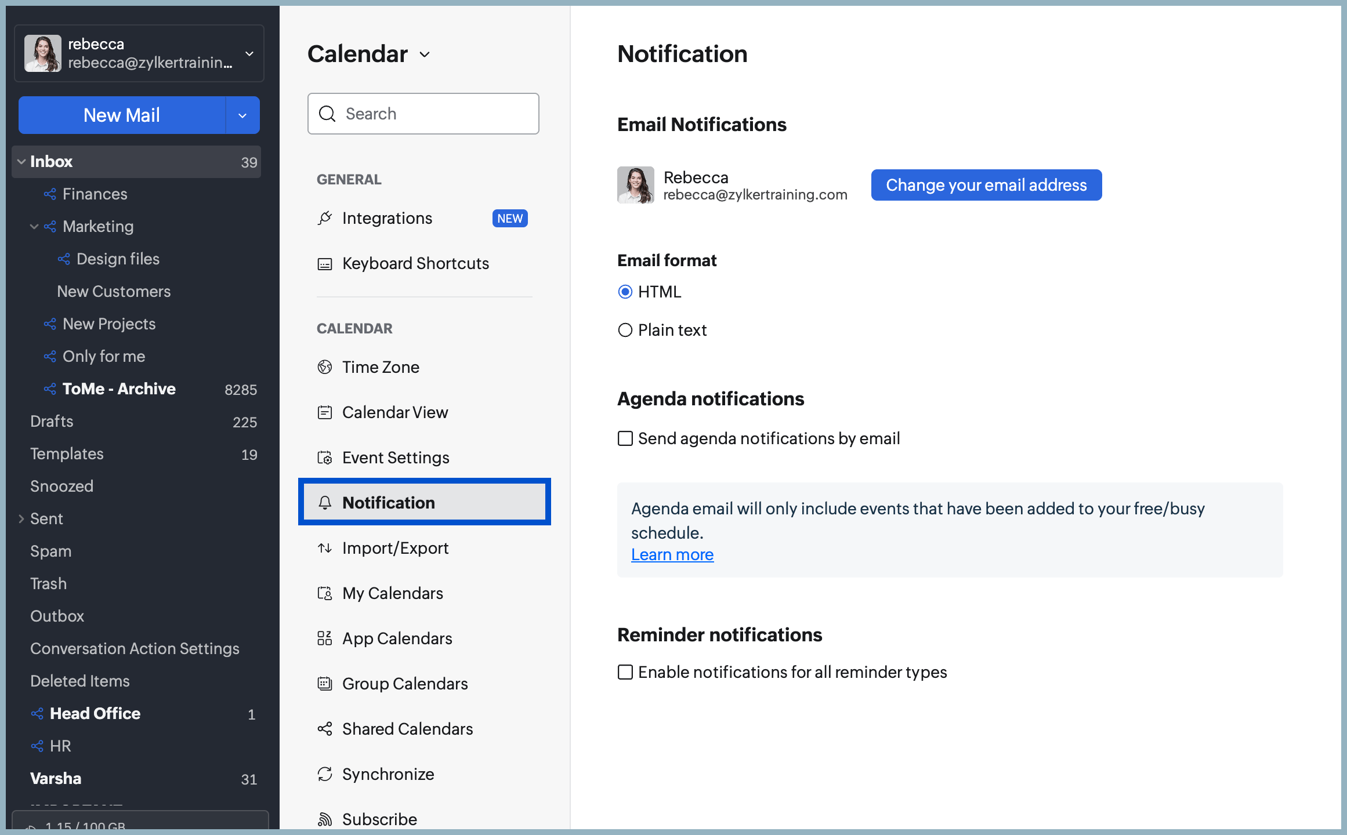Go to Event Settings
The height and width of the screenshot is (835, 1347).
(x=424, y=458)
